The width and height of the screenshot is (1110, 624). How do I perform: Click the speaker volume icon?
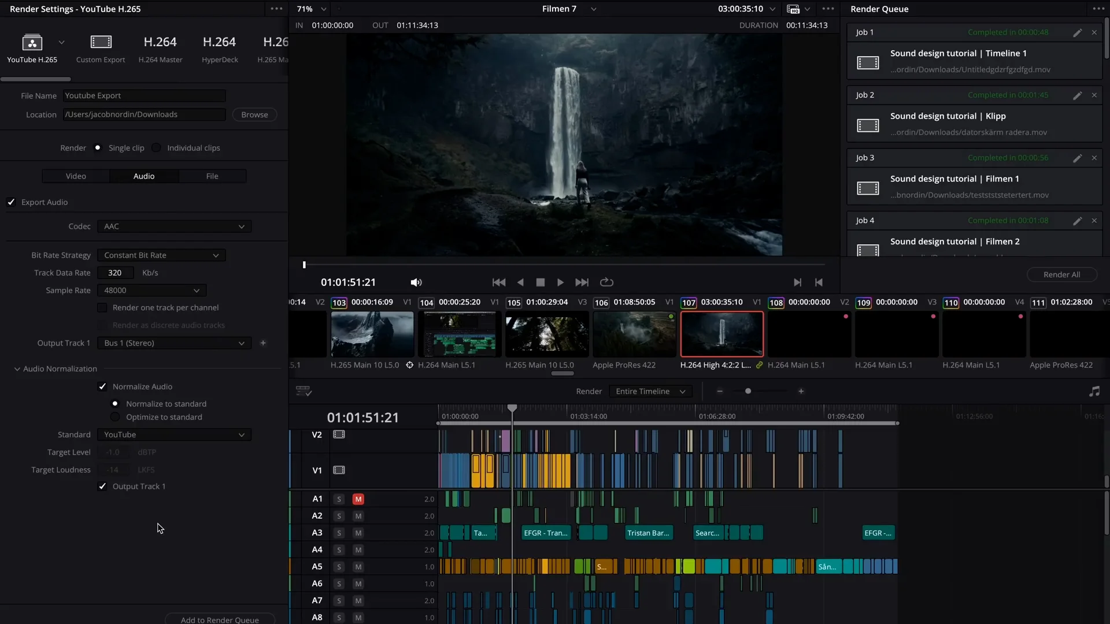pos(416,282)
